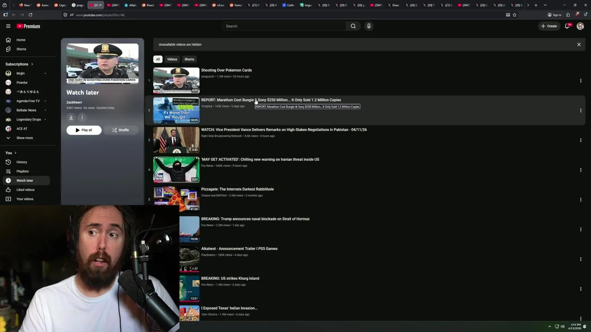Show more subscriptions
591x332 pixels.
point(26,138)
